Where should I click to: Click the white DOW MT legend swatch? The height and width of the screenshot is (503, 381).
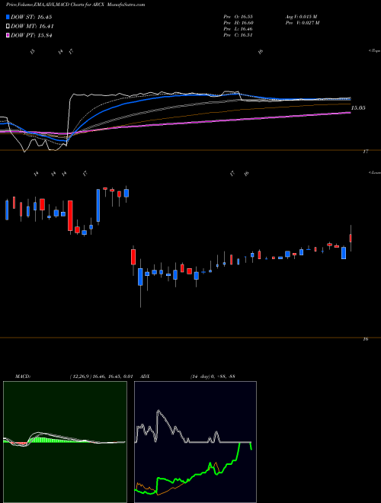(8, 27)
